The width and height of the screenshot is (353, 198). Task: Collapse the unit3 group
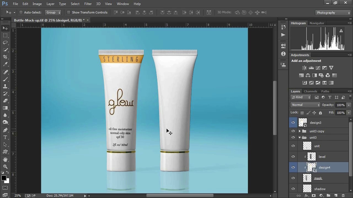click(x=300, y=137)
